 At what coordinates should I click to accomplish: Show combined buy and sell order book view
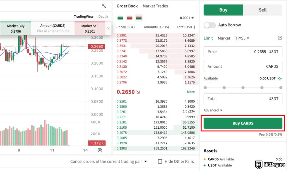[x=139, y=18]
